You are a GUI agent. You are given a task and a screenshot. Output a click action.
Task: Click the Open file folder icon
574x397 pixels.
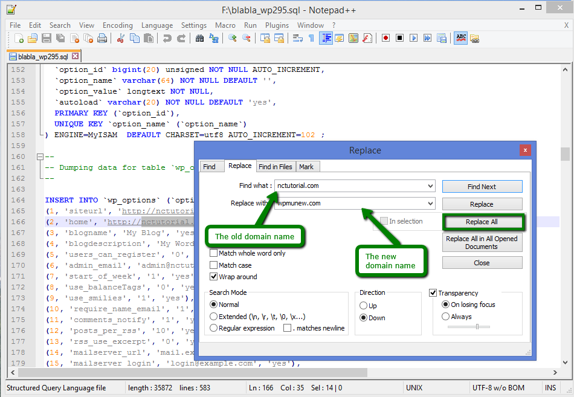33,38
